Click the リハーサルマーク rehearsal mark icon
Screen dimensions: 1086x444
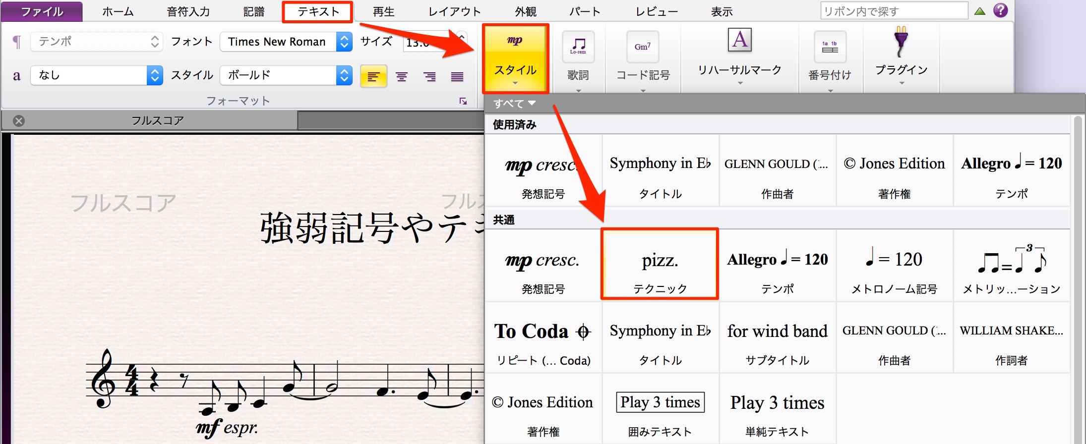click(739, 40)
